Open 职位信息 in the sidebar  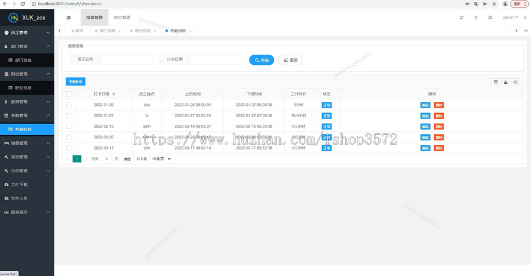(27, 88)
